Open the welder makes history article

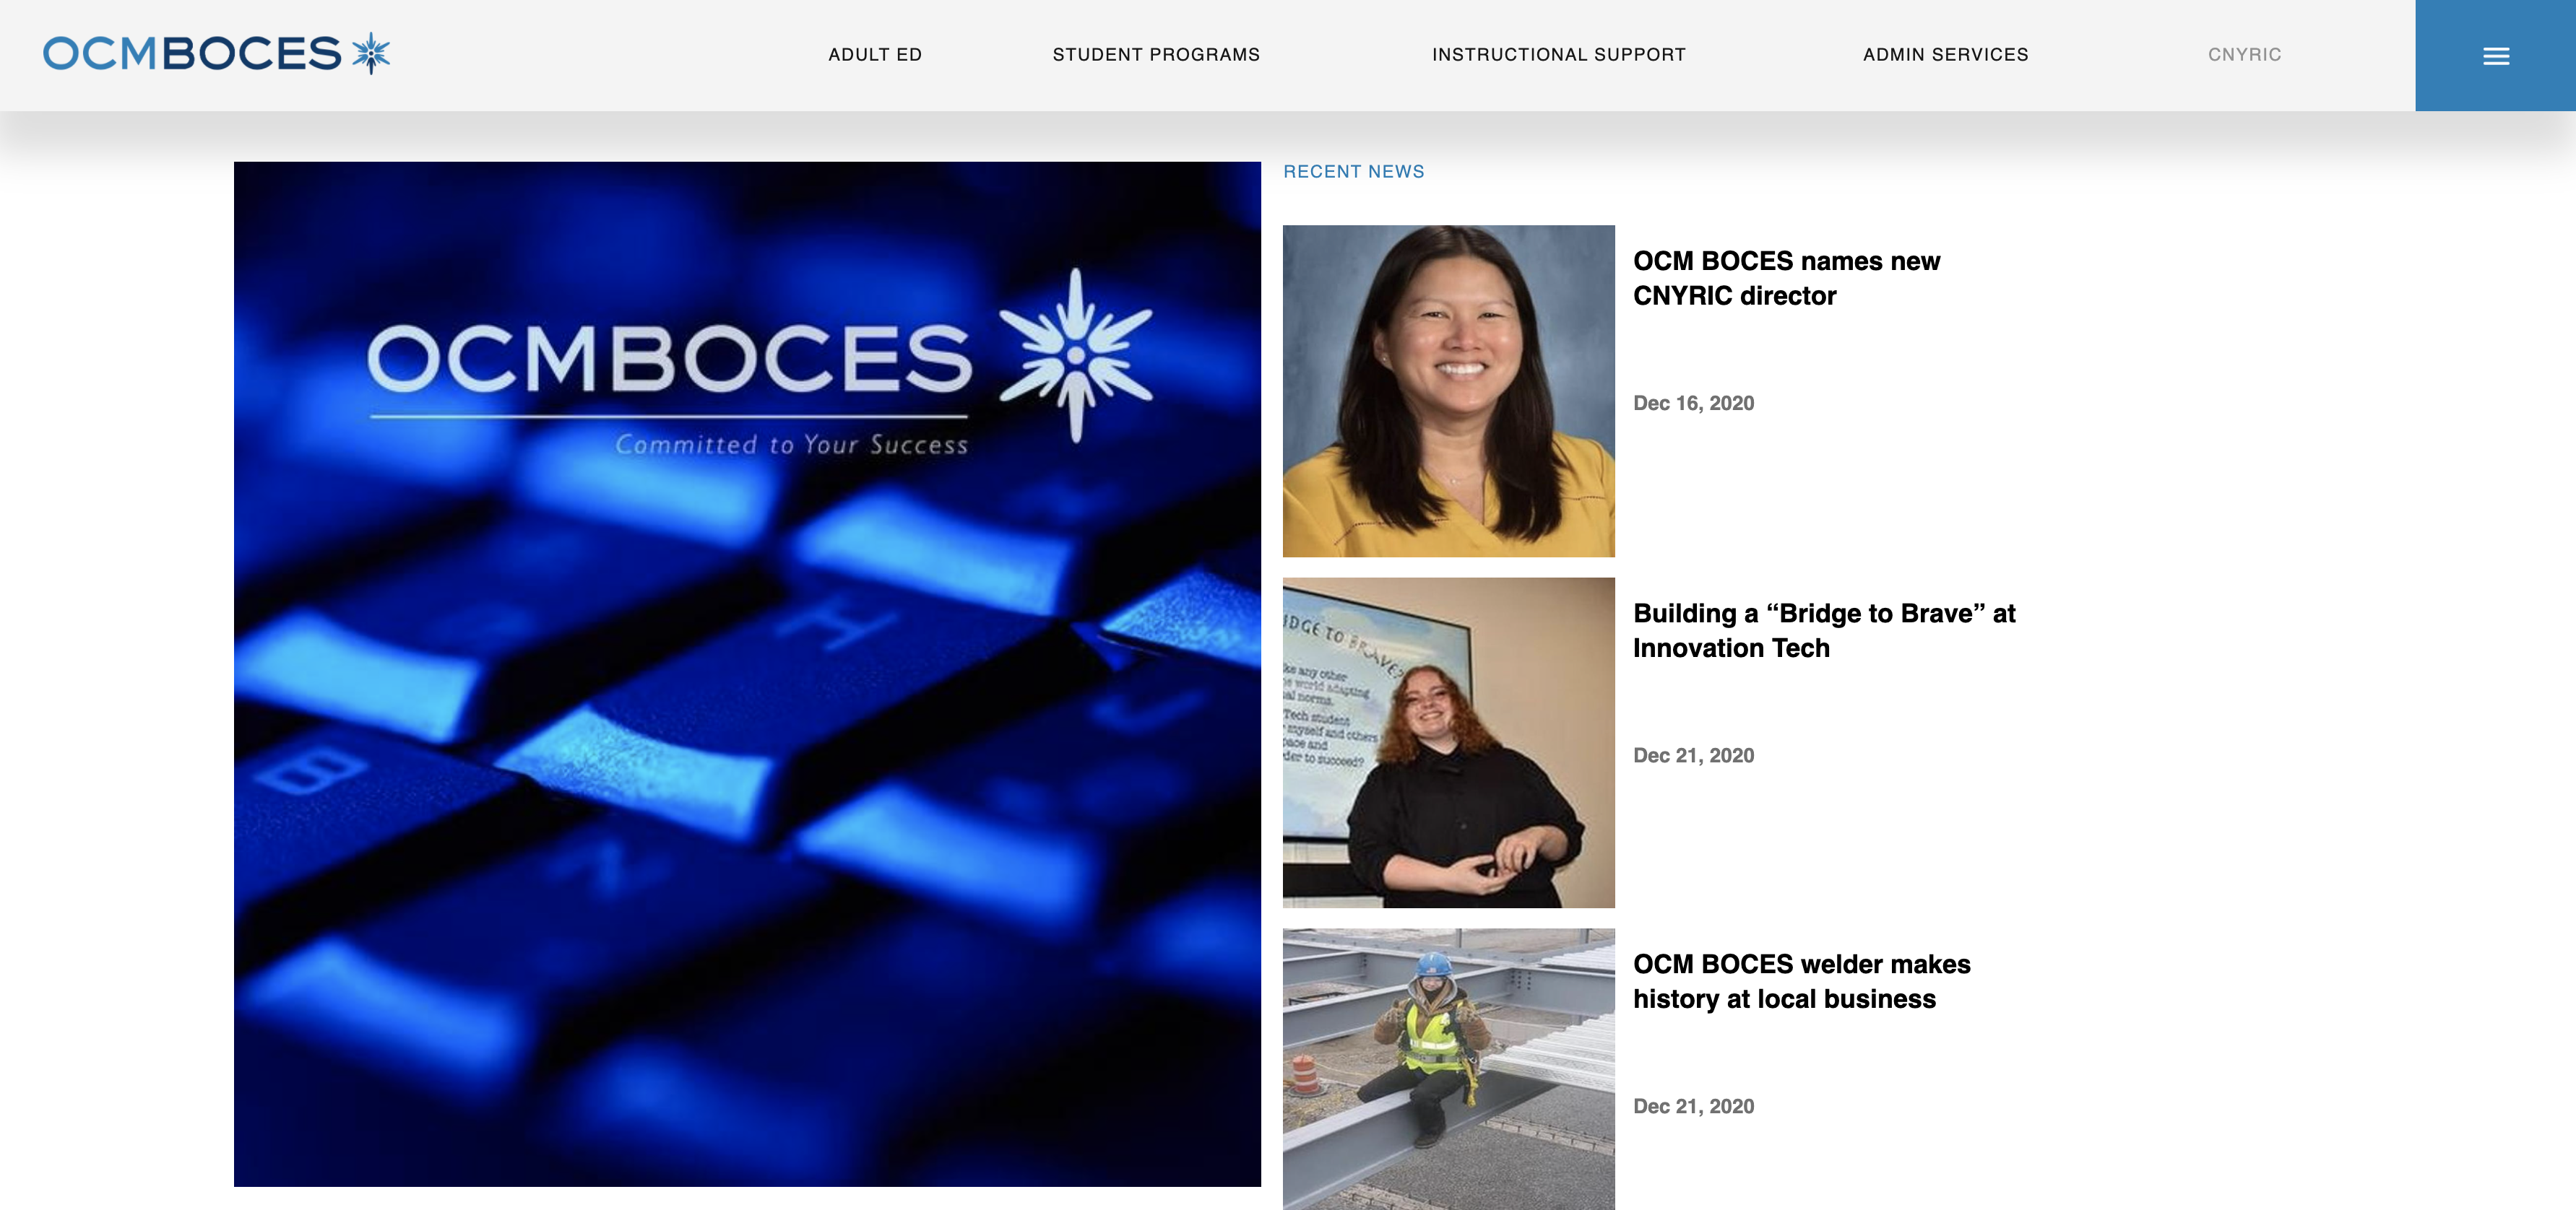pos(1801,981)
